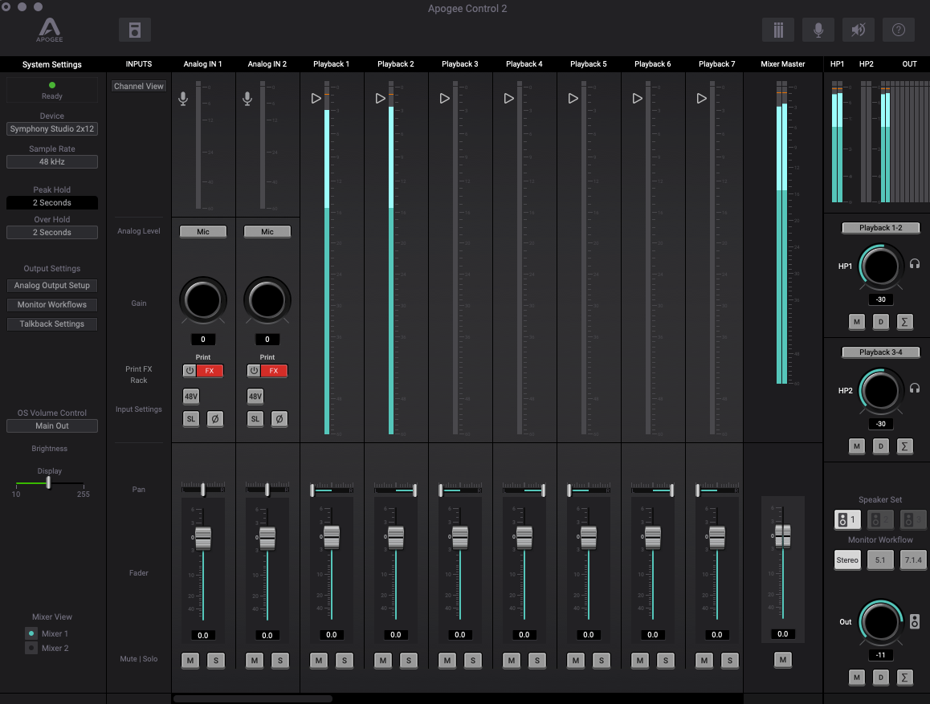Click the Display brightness slider handle
Image resolution: width=930 pixels, height=704 pixels.
49,482
